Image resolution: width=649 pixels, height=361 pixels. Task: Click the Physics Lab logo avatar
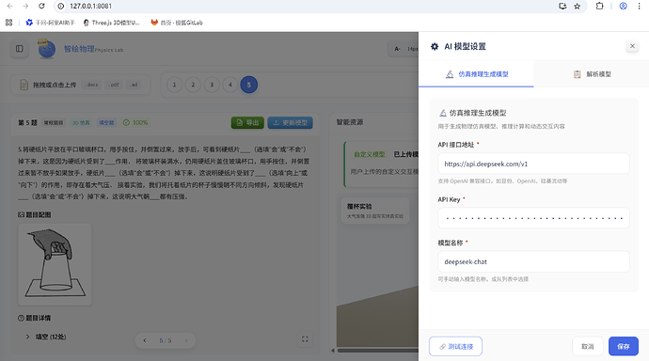click(46, 49)
